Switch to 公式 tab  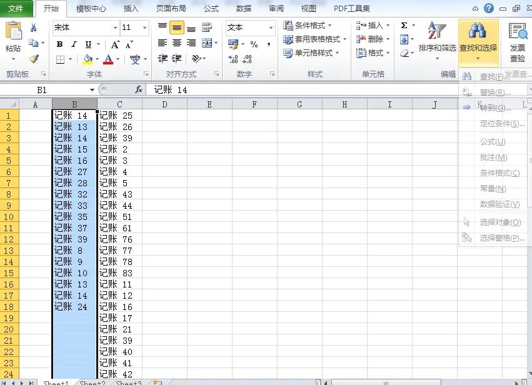click(211, 9)
